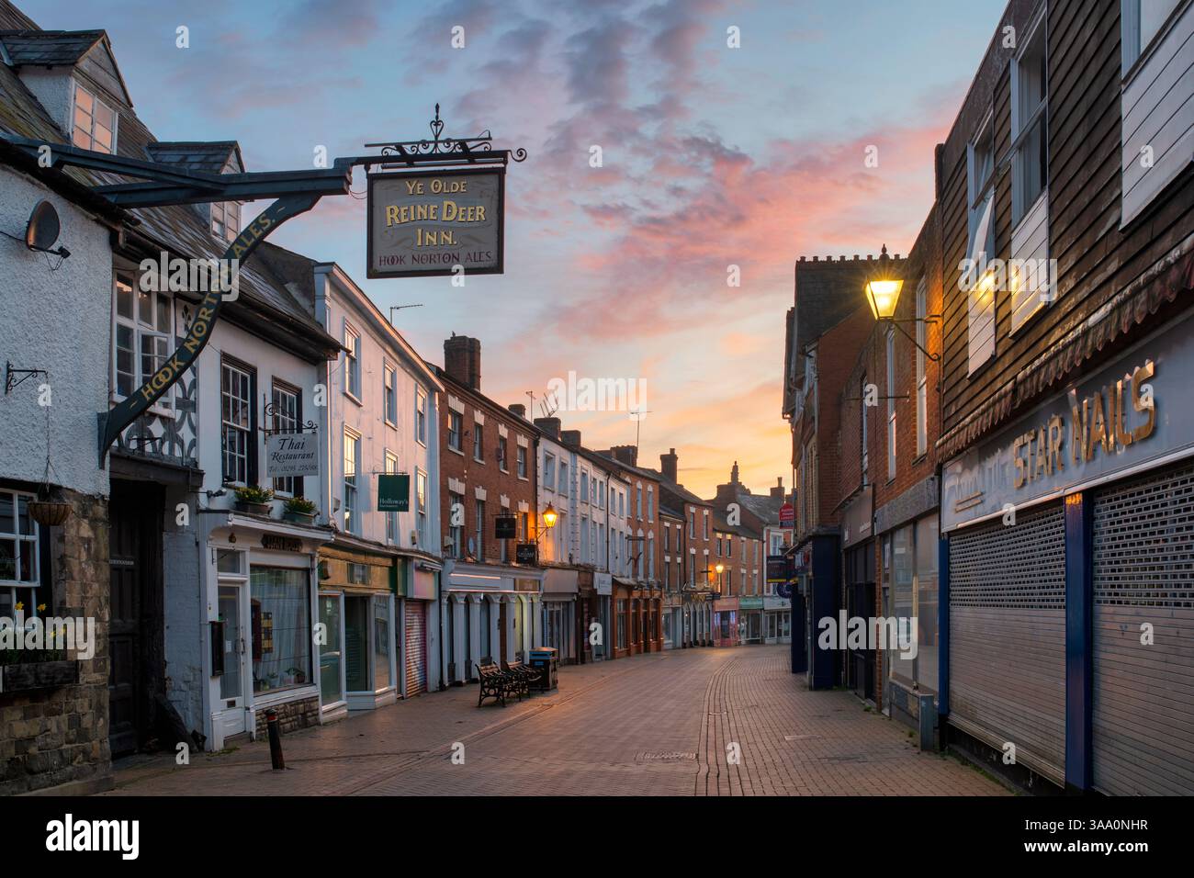
Task: Click the "Thai Restaurant" hanging sign
Action: (x=293, y=454)
